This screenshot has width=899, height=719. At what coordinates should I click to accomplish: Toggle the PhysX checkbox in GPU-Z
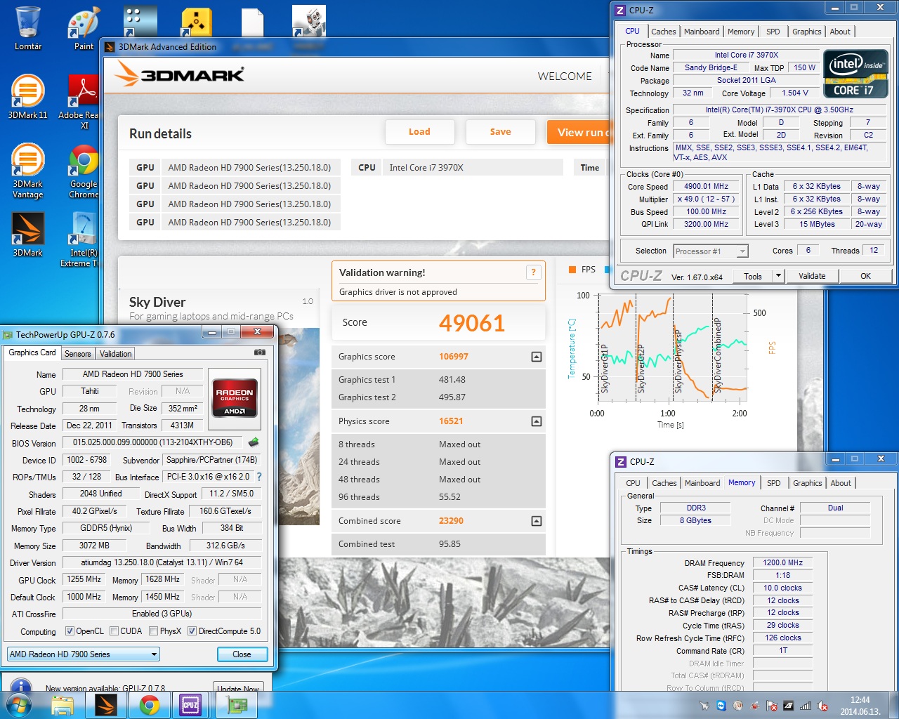[153, 631]
